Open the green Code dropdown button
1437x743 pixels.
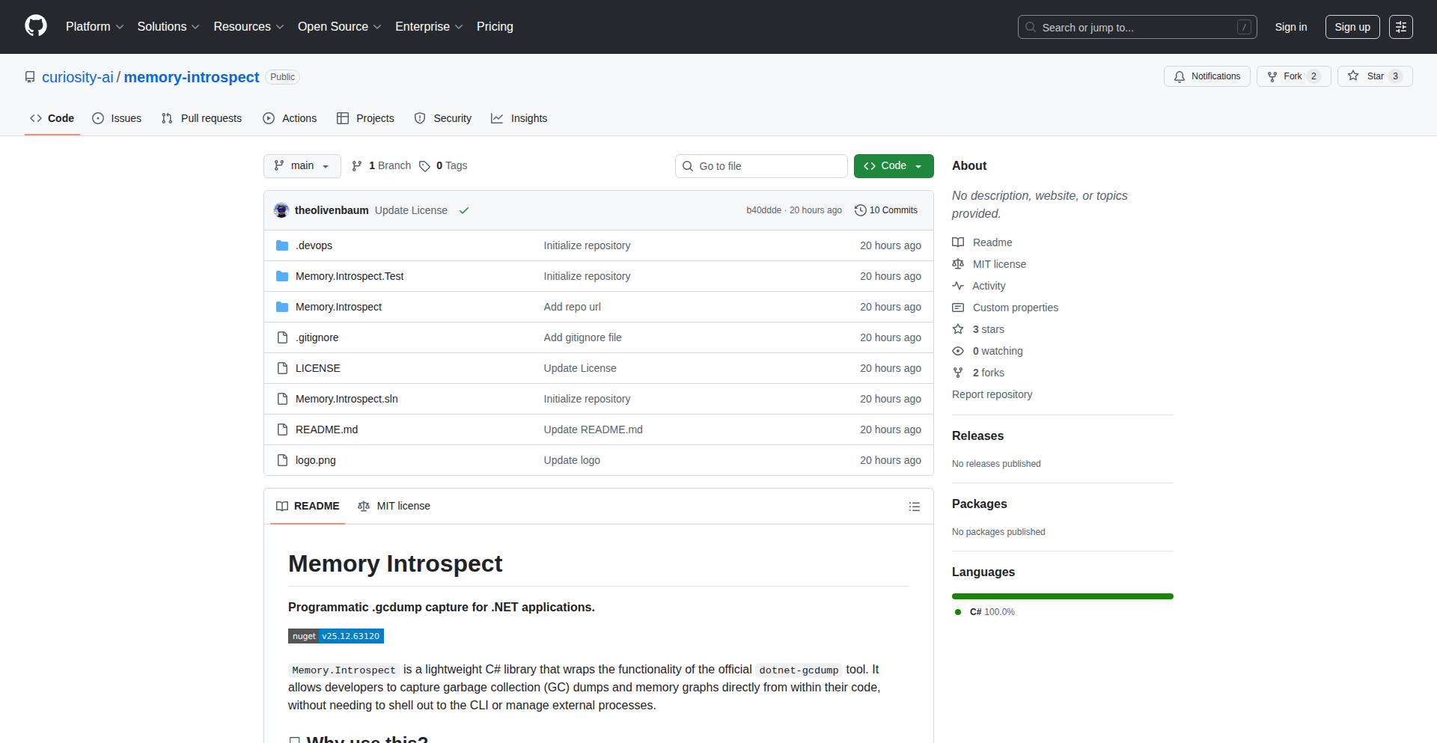click(x=894, y=166)
